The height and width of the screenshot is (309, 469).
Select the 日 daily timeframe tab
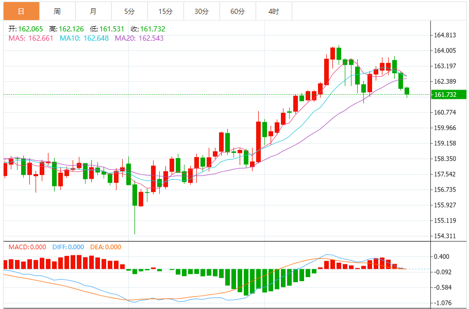pos(21,11)
